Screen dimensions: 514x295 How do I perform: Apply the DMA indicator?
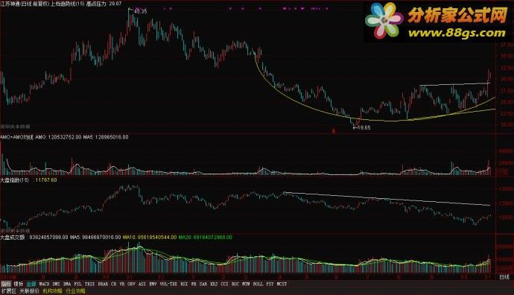click(67, 284)
